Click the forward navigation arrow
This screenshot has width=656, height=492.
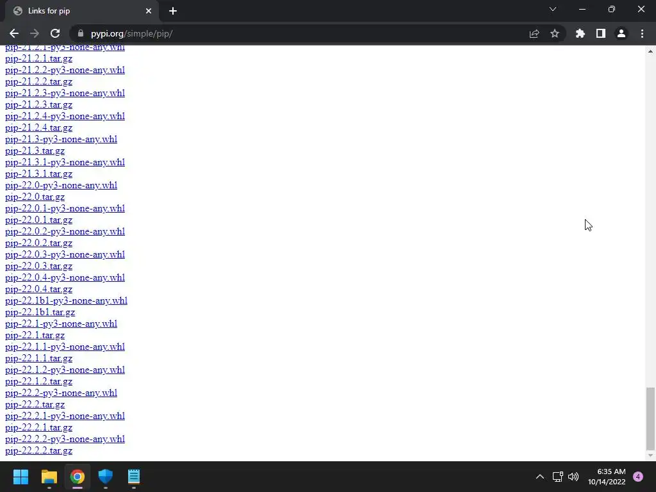click(35, 33)
